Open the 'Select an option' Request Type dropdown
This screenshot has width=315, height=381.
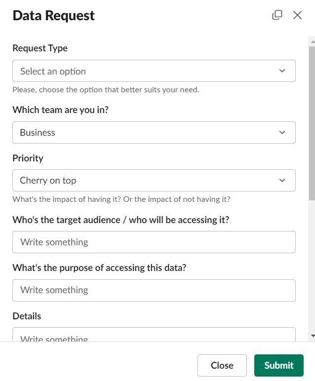(148, 71)
